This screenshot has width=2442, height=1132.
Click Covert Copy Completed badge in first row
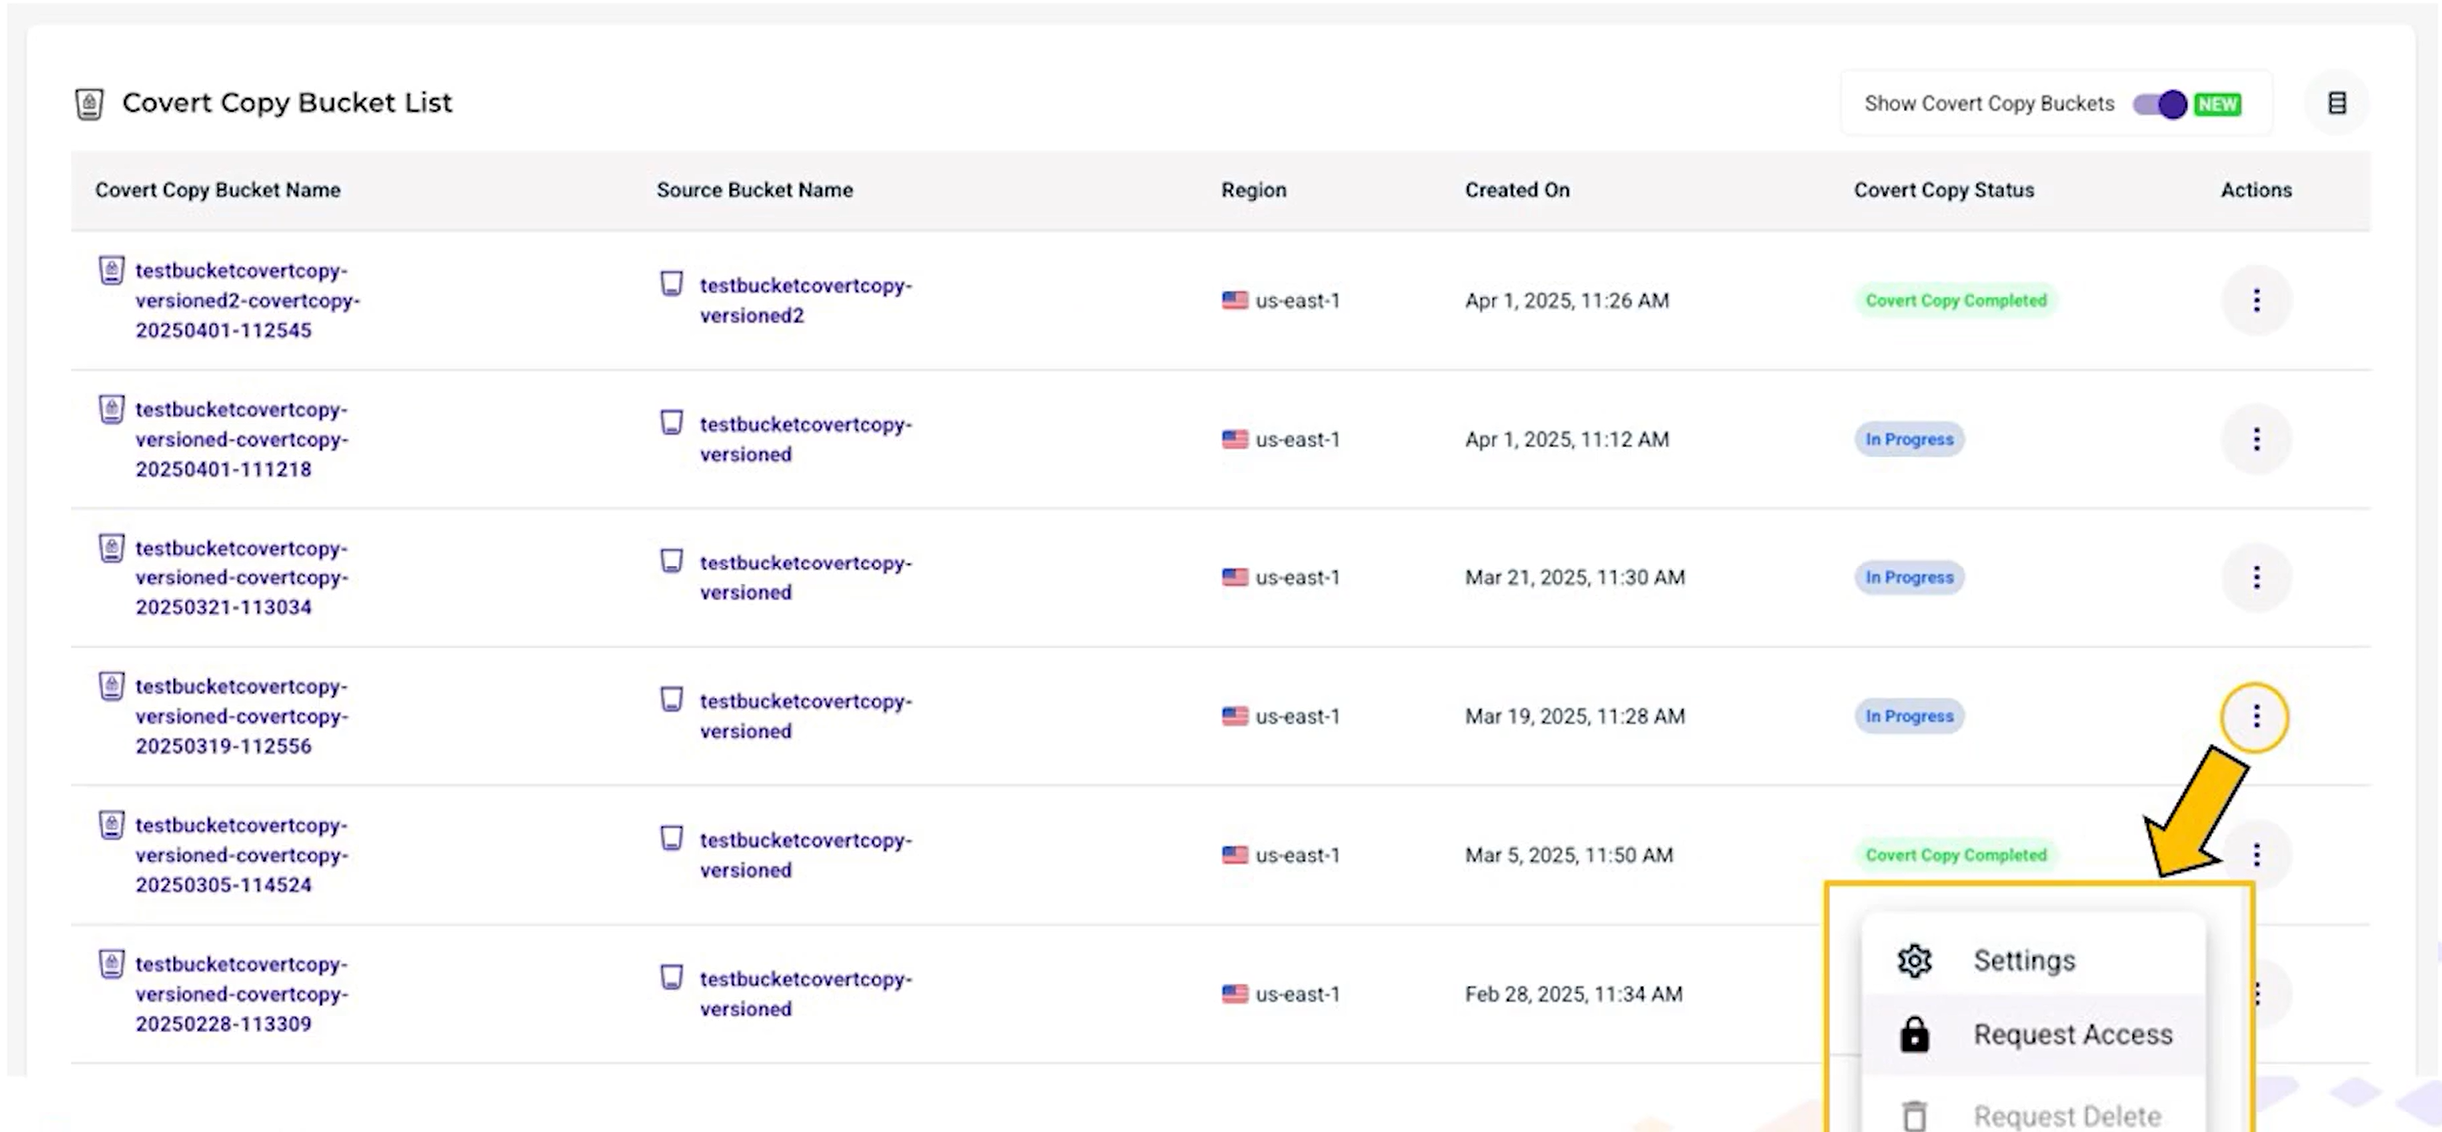1955,300
